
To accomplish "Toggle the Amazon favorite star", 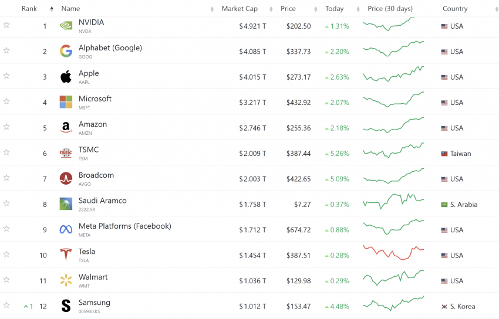I will [x=6, y=127].
